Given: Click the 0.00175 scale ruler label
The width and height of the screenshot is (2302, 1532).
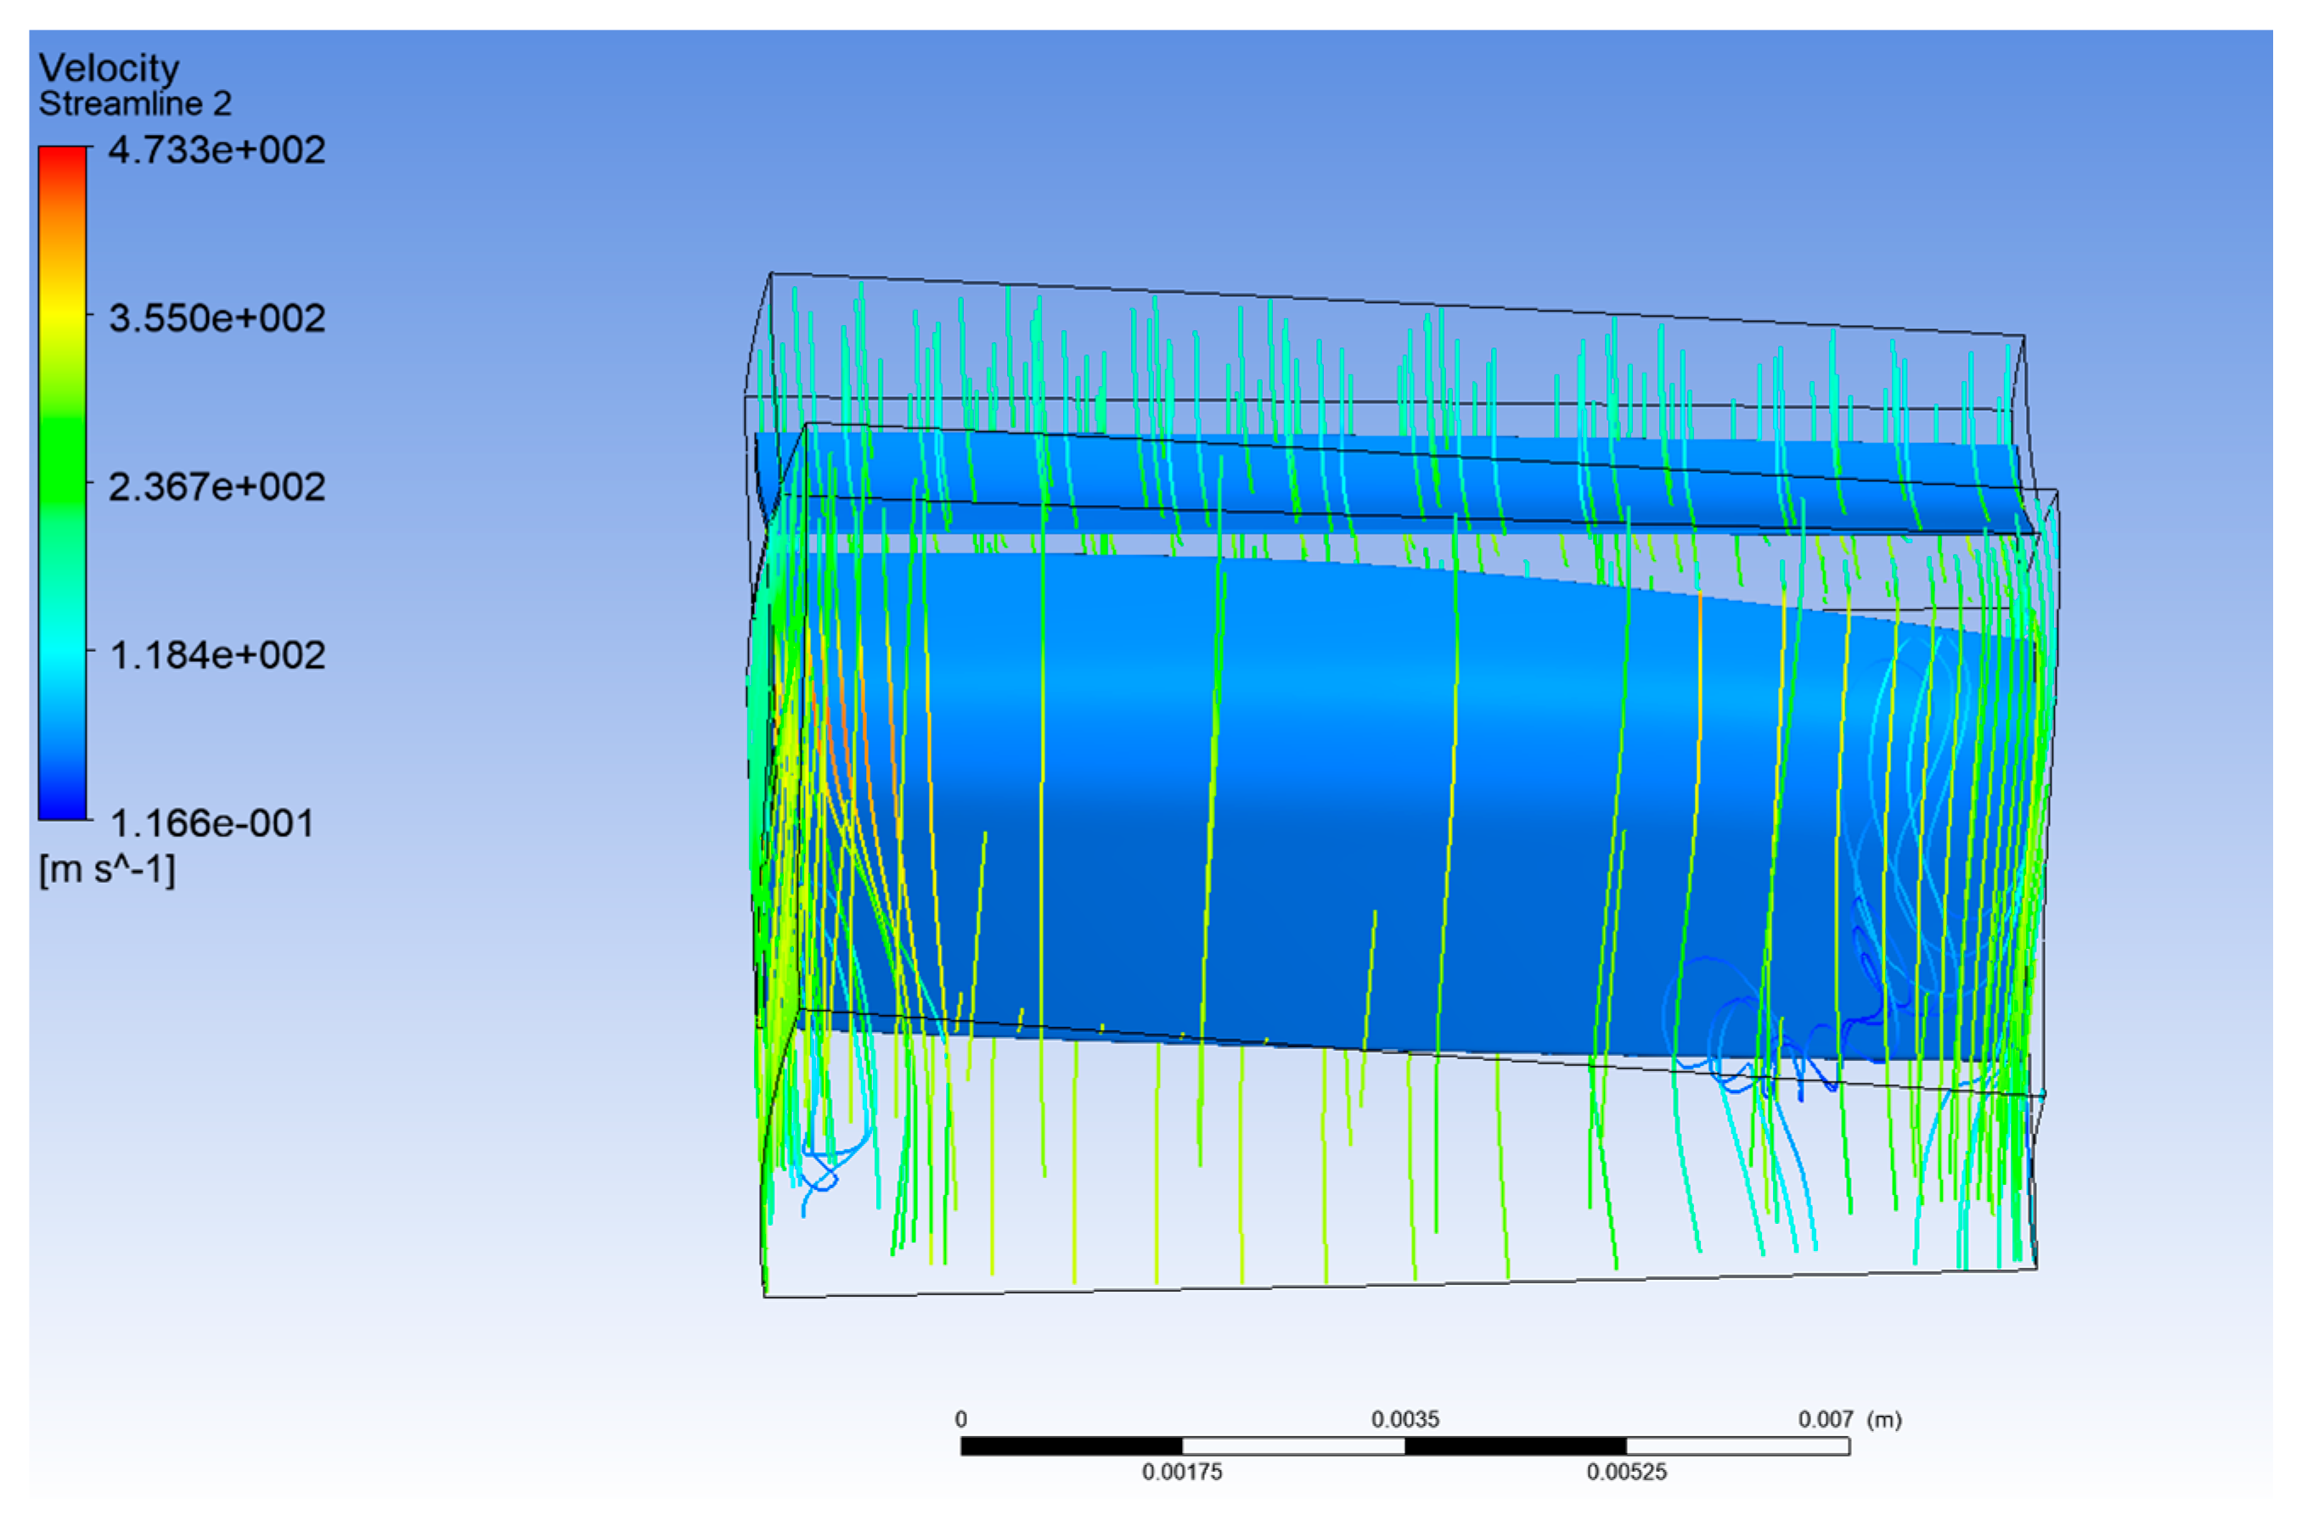Looking at the screenshot, I should pos(1182,1473).
